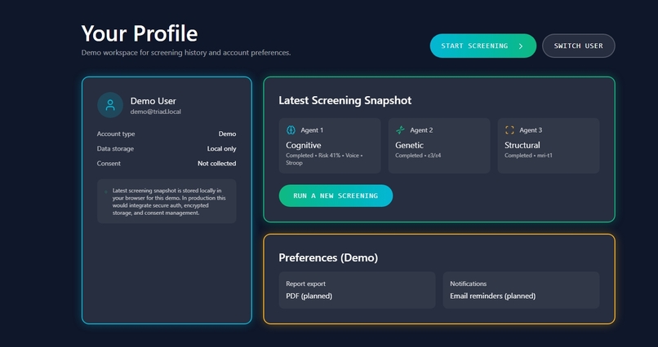The width and height of the screenshot is (658, 347).
Task: Click the Not collected value
Action: 217,163
